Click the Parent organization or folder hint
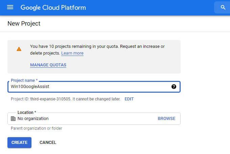The height and width of the screenshot is (154, 230). pos(37,128)
